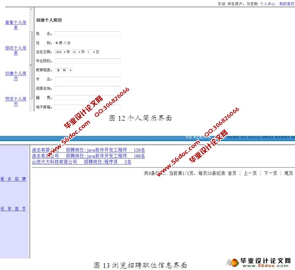Open the 创建个人简历 sidebar link

click(16, 76)
